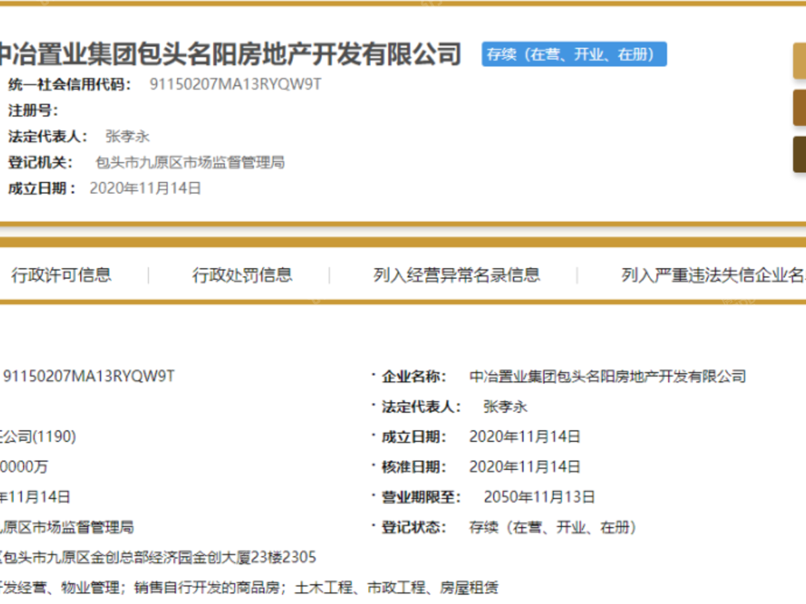Click the header 法定代表人 label
This screenshot has width=806, height=604.
pyautogui.click(x=48, y=136)
